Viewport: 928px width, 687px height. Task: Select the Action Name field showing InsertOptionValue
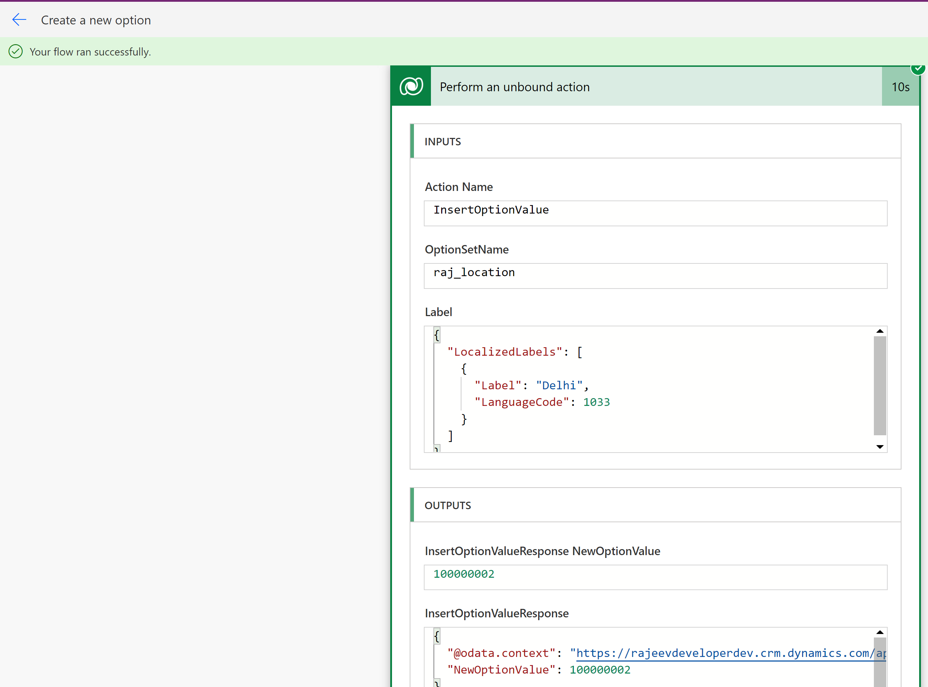pyautogui.click(x=656, y=213)
